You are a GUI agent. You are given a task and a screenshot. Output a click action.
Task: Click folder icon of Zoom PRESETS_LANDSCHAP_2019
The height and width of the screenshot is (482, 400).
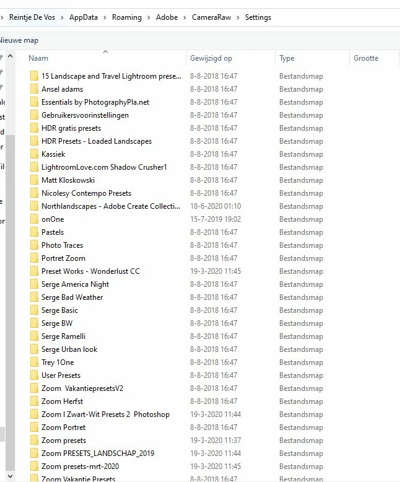(34, 453)
